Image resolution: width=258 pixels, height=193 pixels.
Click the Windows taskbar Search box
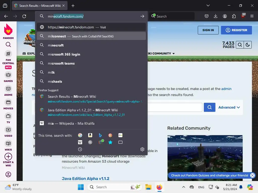pos(114,187)
